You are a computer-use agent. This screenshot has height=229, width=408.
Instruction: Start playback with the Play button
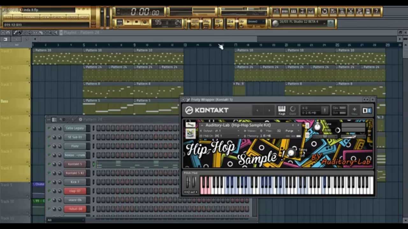point(128,22)
